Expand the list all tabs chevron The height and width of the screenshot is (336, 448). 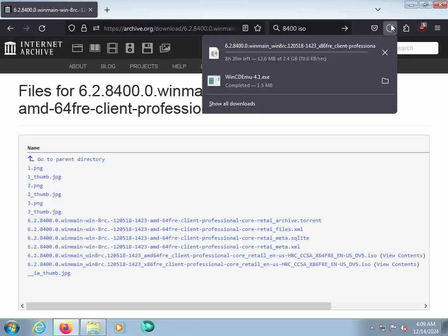[x=378, y=10]
